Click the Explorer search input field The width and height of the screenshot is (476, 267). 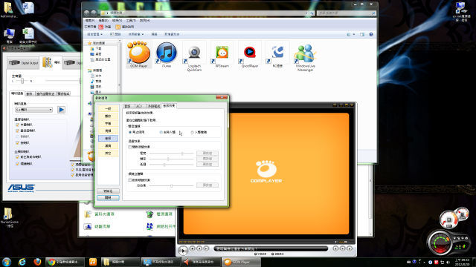(x=346, y=13)
